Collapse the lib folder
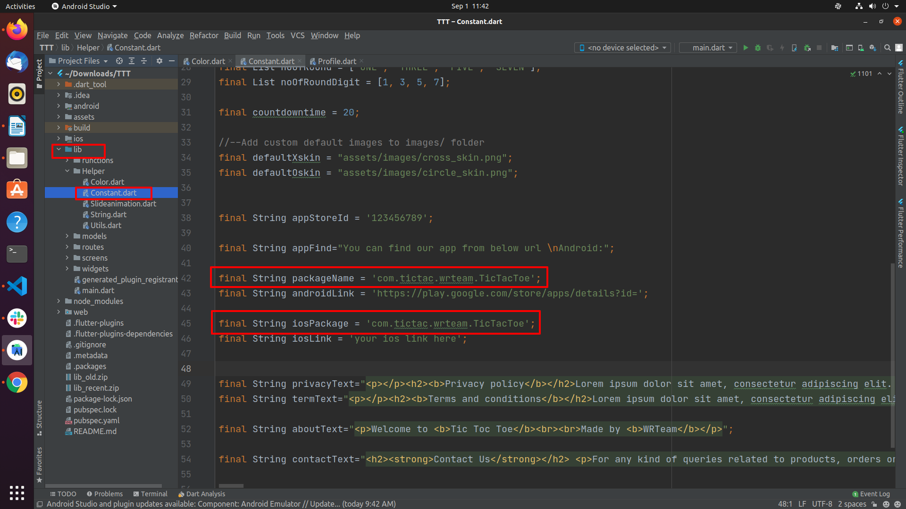Viewport: 906px width, 509px height. coord(59,149)
